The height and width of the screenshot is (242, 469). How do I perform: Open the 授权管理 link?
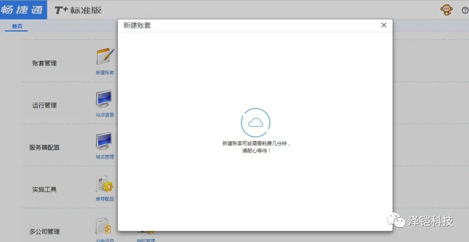tap(145, 240)
